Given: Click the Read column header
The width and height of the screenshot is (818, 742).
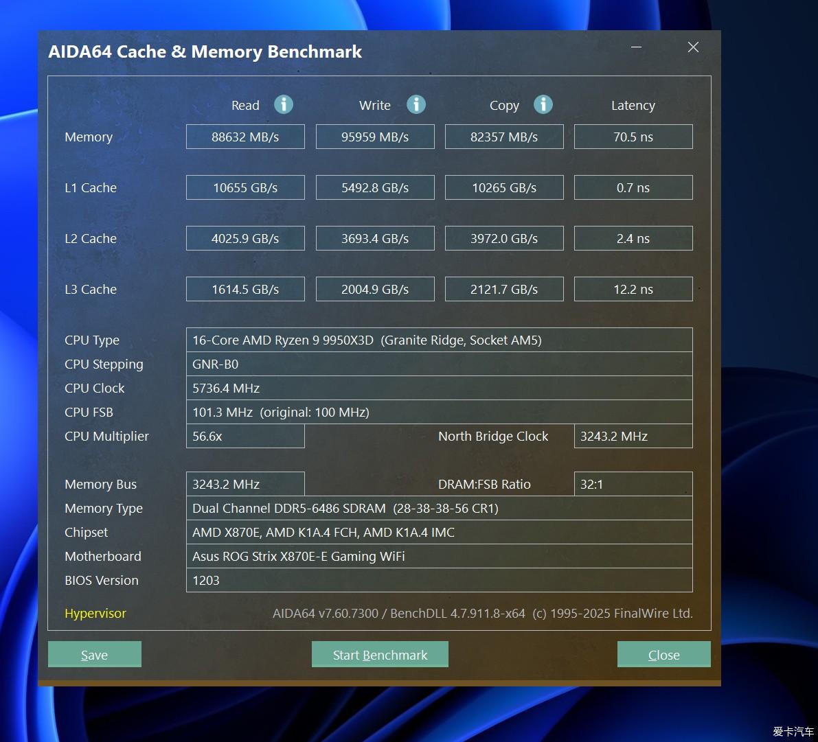Looking at the screenshot, I should (x=245, y=105).
